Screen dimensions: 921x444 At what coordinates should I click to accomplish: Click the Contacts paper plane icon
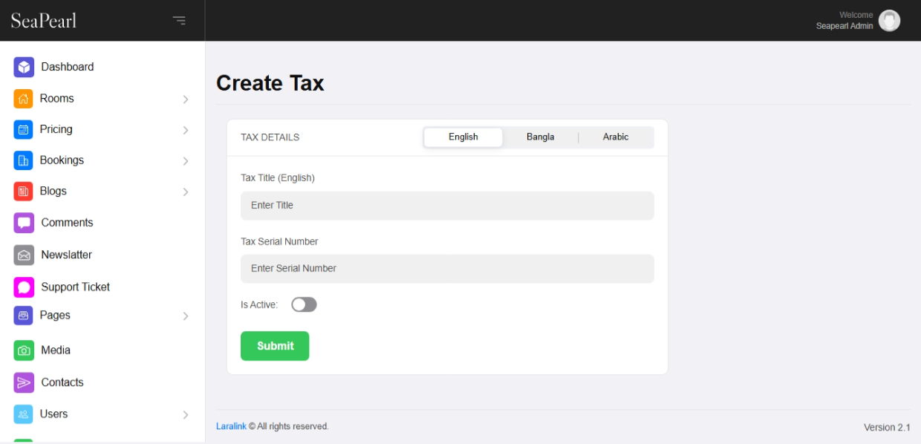click(x=24, y=382)
